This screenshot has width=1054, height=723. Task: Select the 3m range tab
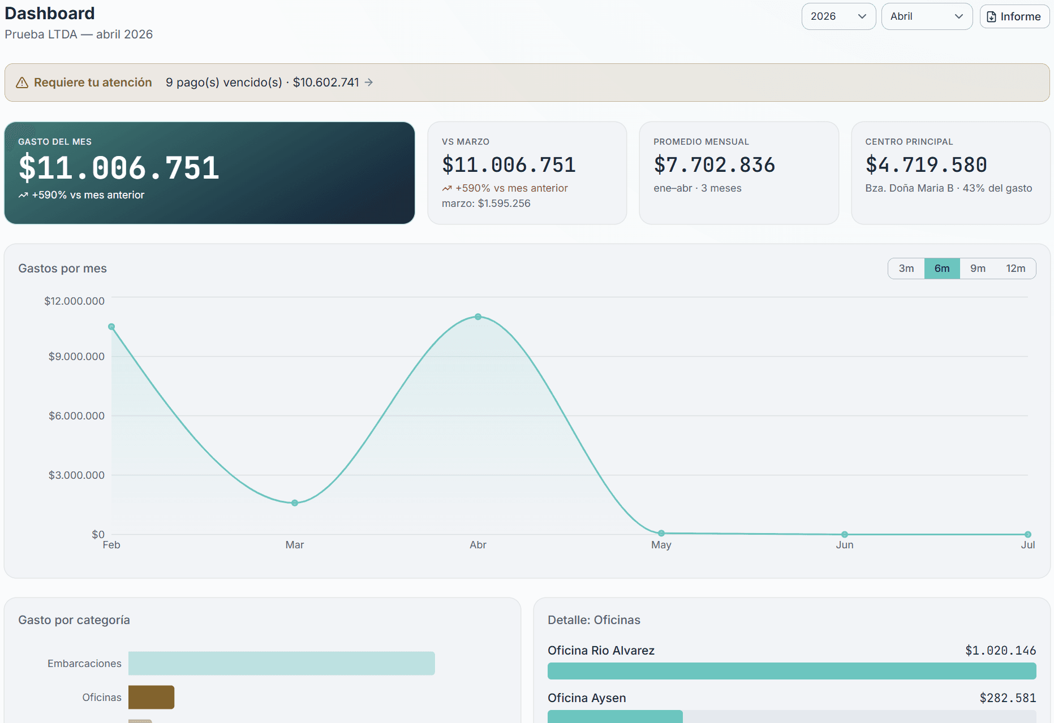coord(906,269)
